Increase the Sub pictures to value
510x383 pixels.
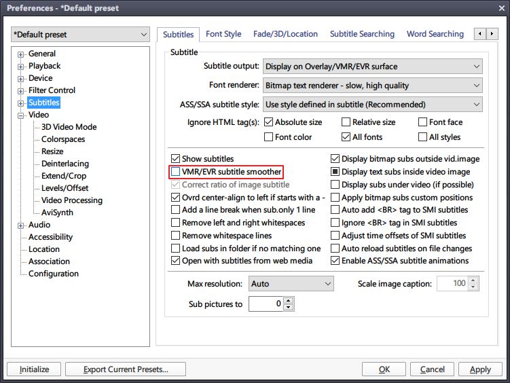click(289, 301)
